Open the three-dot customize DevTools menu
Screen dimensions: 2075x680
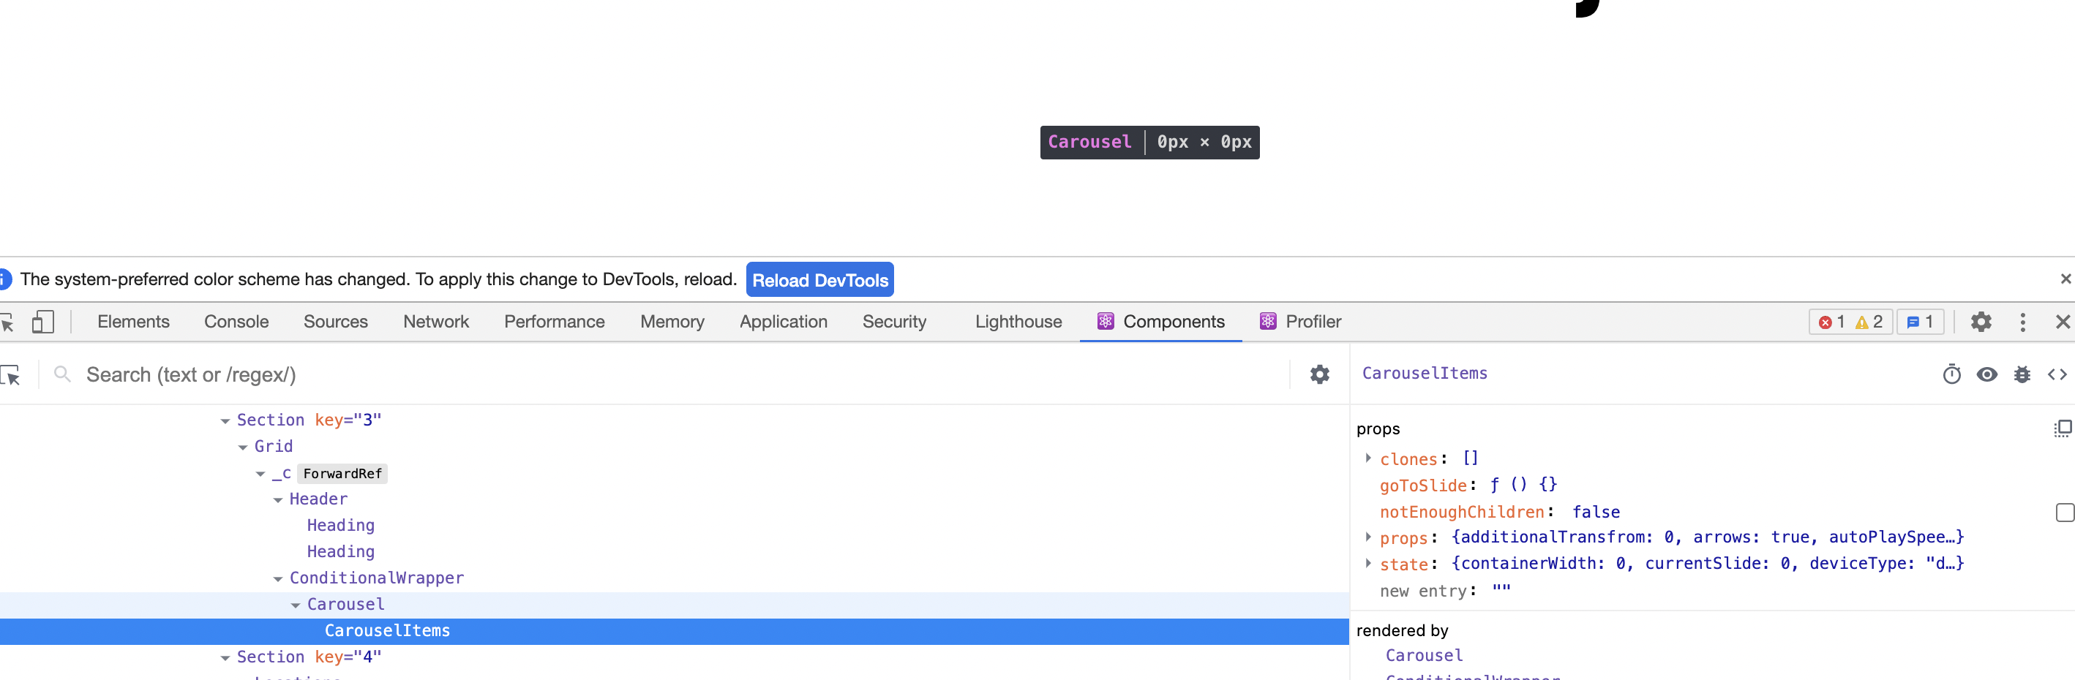[x=2022, y=322]
